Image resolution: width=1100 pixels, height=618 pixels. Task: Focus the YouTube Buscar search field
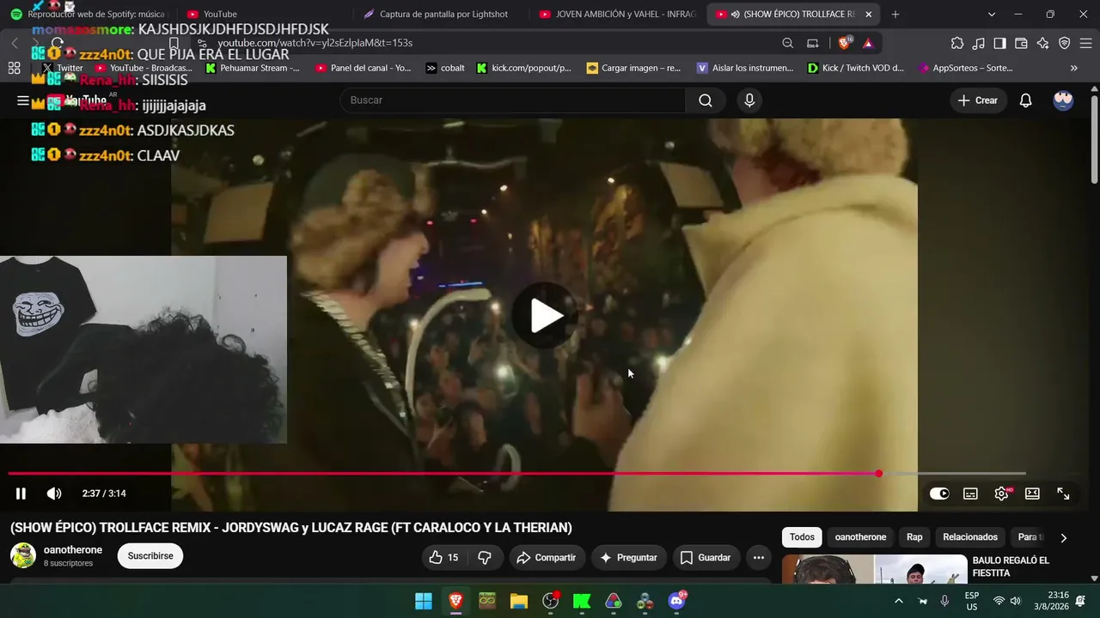[513, 100]
